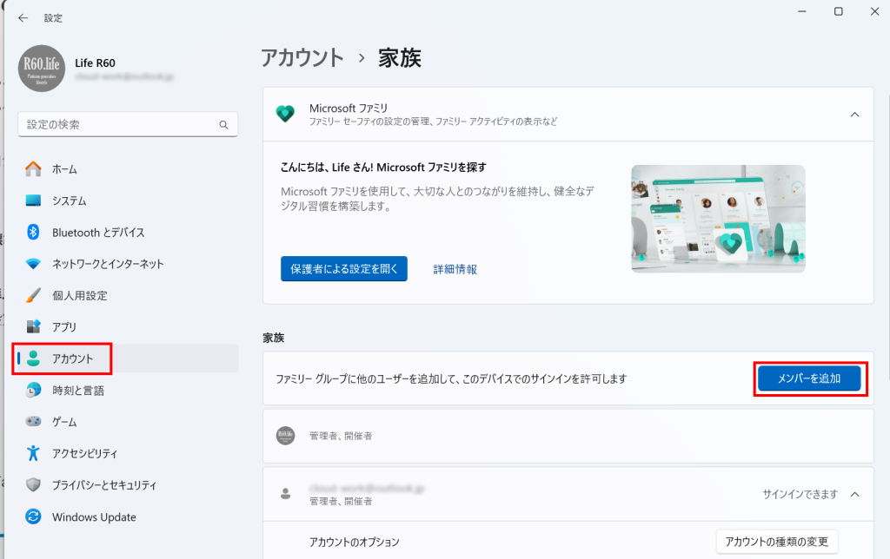Collapse the Microsoft ファミリ section chevron

(x=854, y=115)
